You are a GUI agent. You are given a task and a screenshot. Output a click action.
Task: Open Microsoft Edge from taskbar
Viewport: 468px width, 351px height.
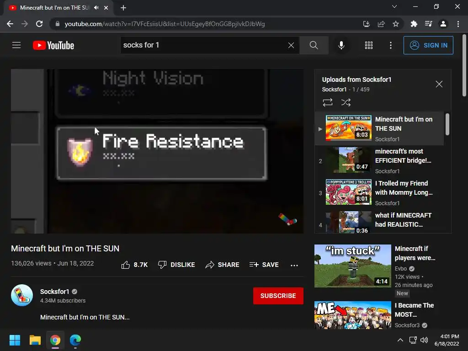[75, 340]
